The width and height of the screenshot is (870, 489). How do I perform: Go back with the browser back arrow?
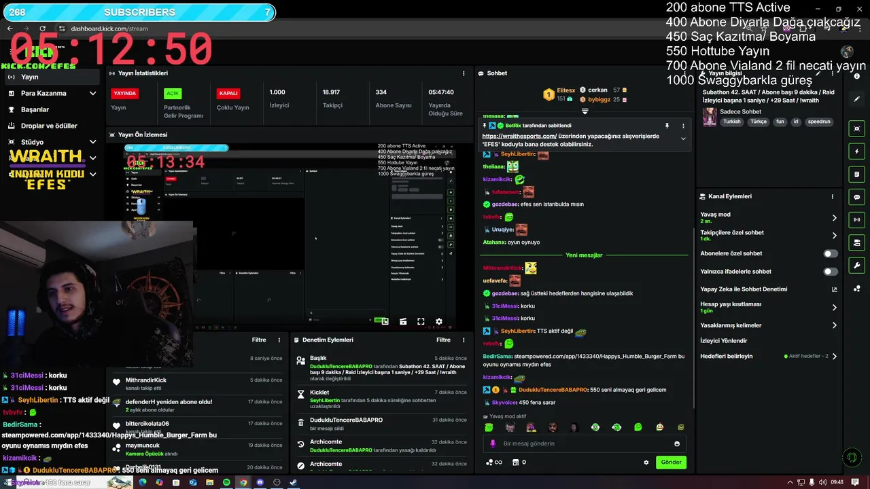click(x=10, y=29)
